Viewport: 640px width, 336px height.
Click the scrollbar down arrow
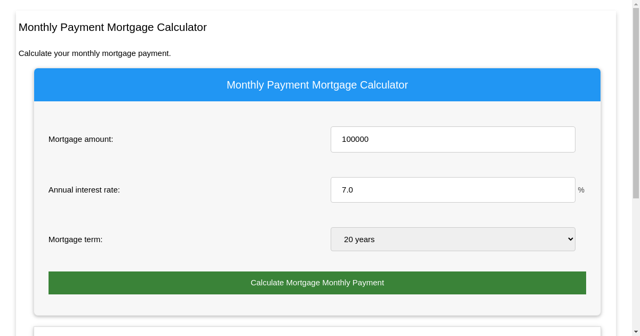(x=635, y=331)
